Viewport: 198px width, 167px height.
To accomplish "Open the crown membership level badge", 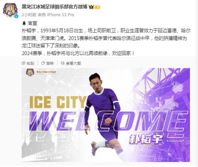I will pyautogui.click(x=95, y=7).
